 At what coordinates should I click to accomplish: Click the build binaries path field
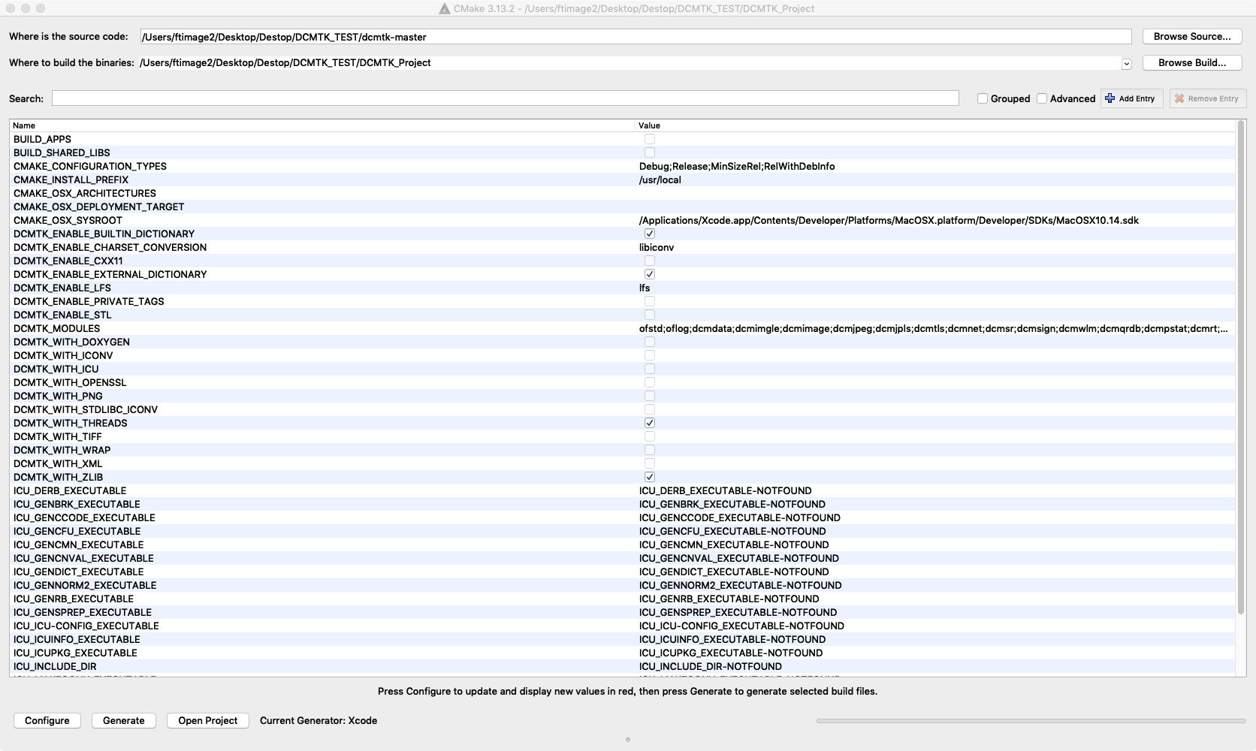(x=630, y=63)
